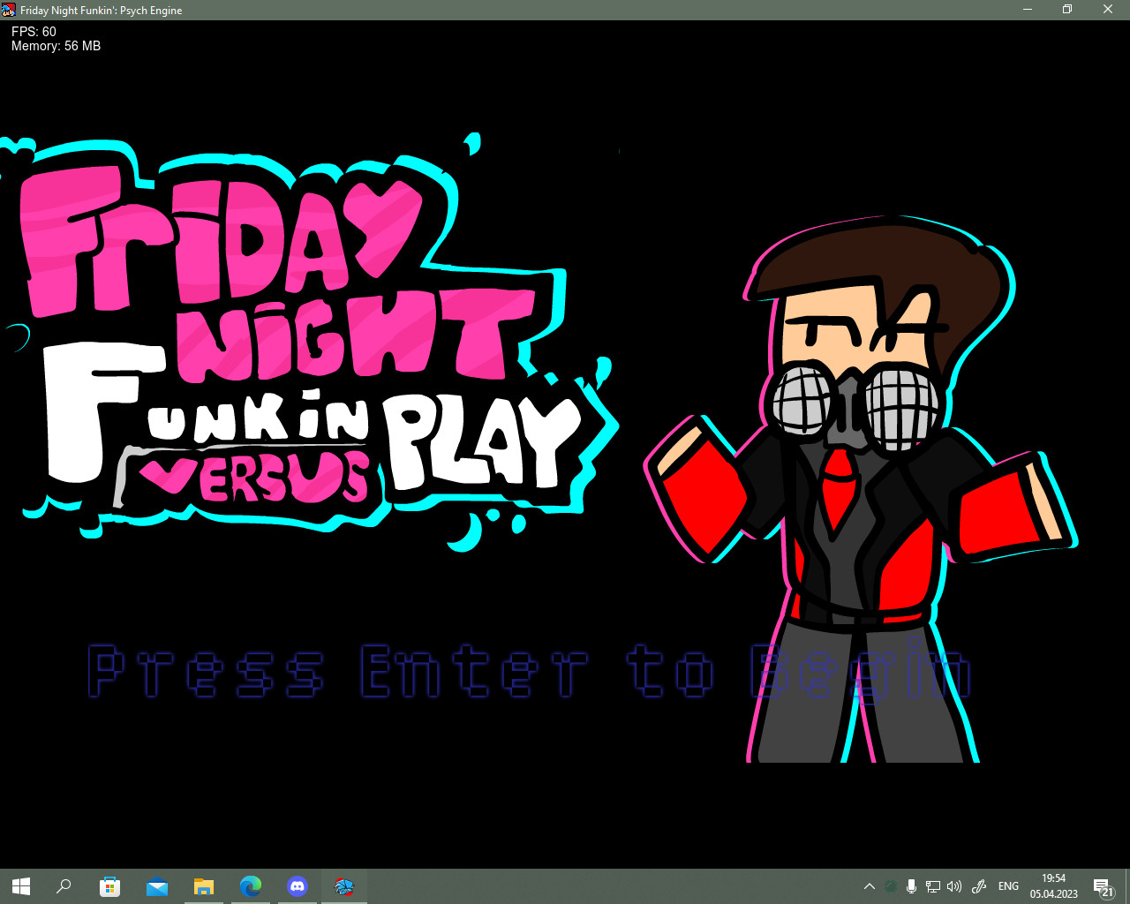Open File Explorer from the taskbar
Viewport: 1130px width, 904px height.
(204, 886)
